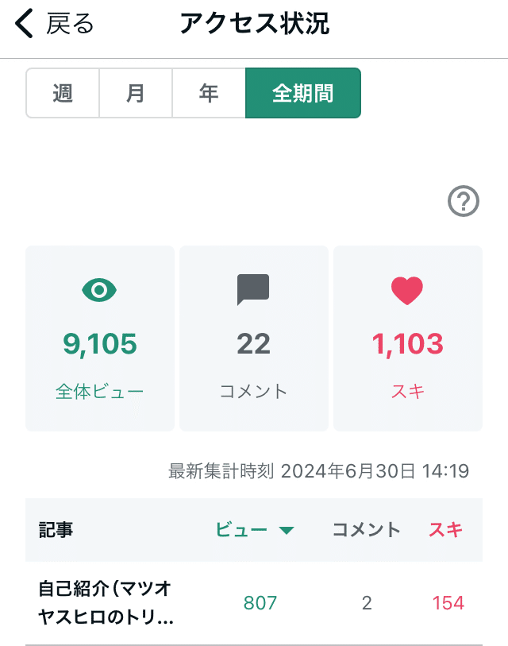
Task: Click the back chevron arrow icon
Action: (x=22, y=24)
